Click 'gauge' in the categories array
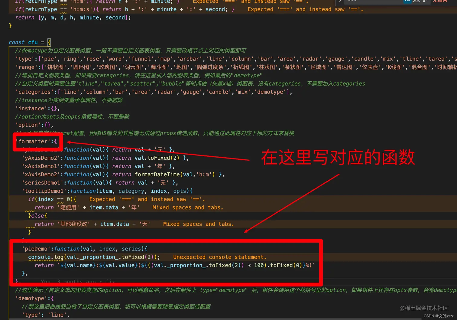The image size is (457, 320). 191,92
